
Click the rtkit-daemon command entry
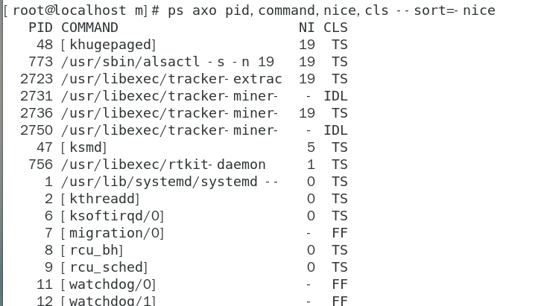click(x=163, y=165)
